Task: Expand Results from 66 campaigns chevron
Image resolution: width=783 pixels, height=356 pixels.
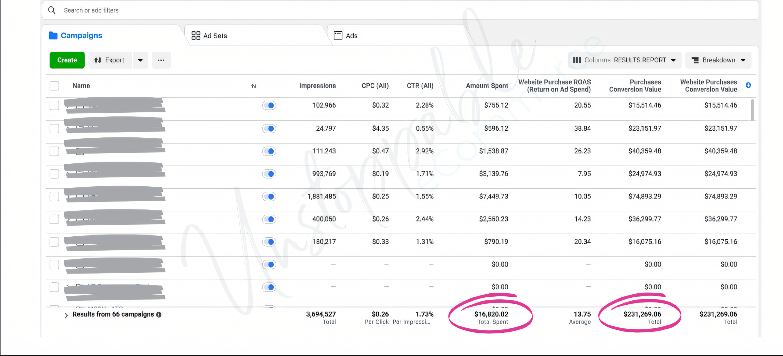Action: (x=66, y=315)
